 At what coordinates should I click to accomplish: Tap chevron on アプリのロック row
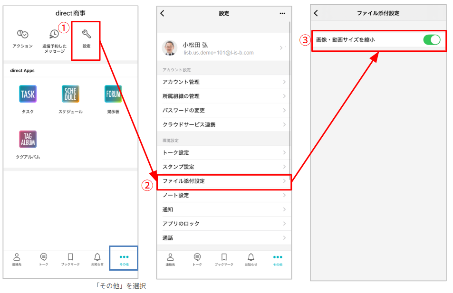284,224
